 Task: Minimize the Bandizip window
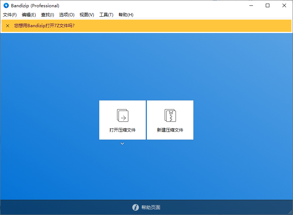pyautogui.click(x=251, y=5)
